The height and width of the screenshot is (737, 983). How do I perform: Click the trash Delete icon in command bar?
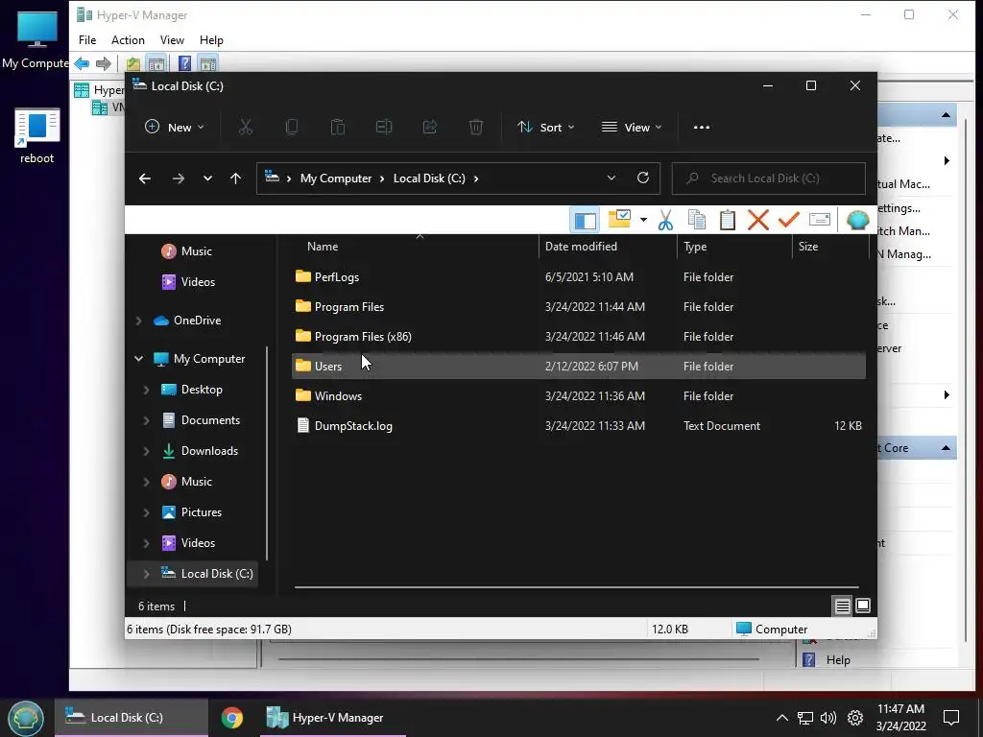click(x=476, y=128)
